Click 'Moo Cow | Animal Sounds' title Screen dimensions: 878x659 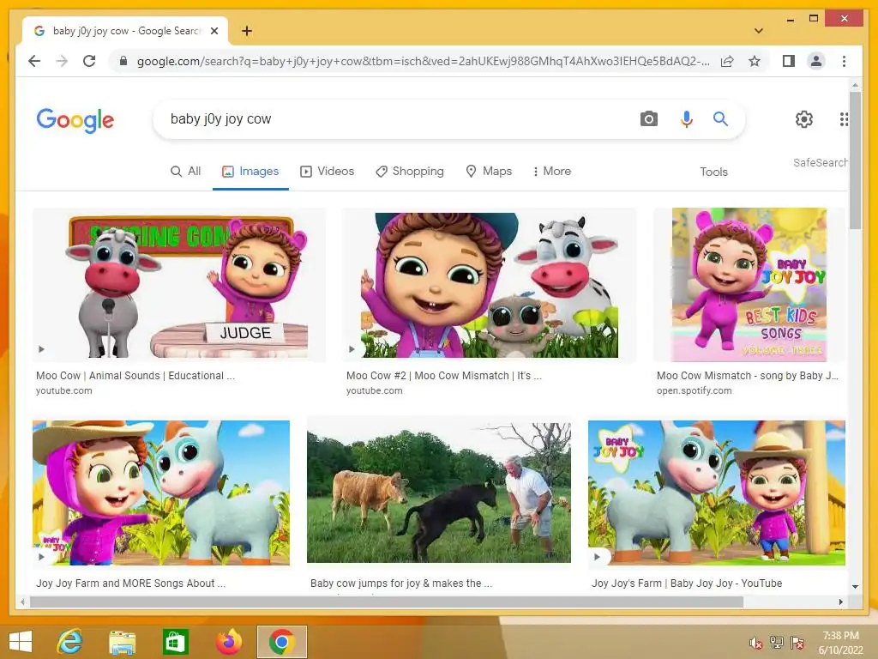point(135,376)
